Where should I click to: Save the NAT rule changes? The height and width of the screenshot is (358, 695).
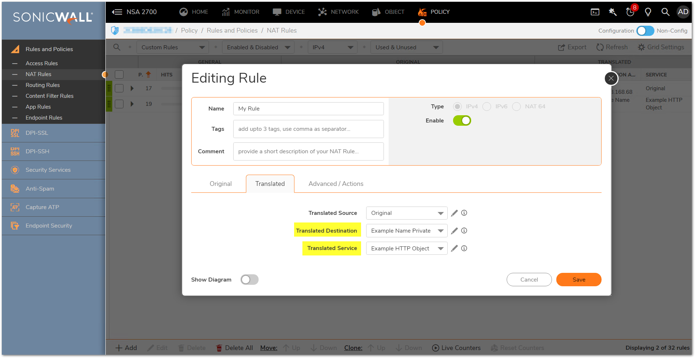coord(578,280)
